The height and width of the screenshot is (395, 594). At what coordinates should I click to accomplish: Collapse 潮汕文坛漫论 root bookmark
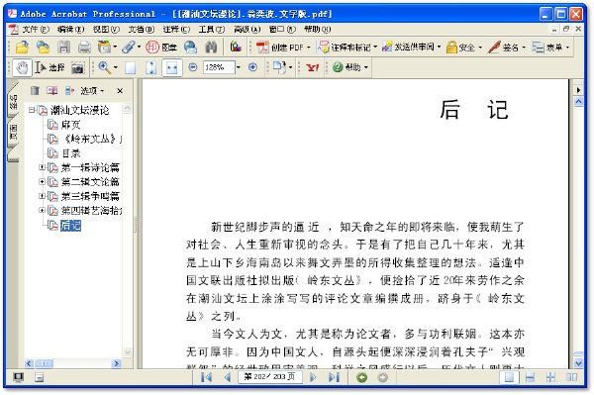coord(32,110)
